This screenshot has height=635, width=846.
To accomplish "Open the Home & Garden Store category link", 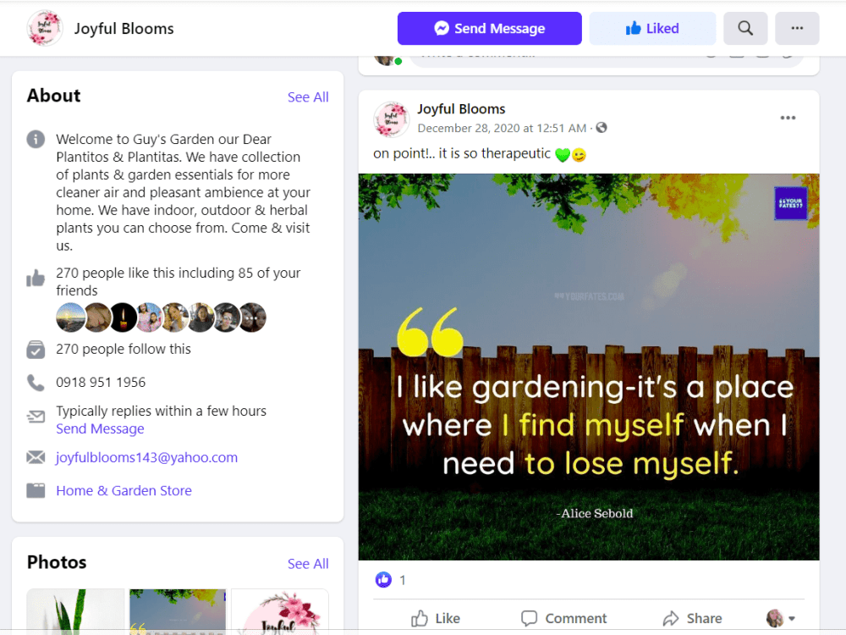I will 124,490.
